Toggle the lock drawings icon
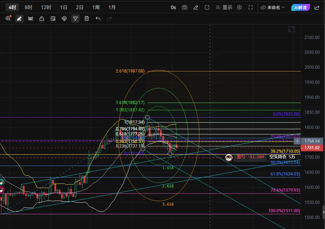The image size is (325, 229). click(42, 19)
